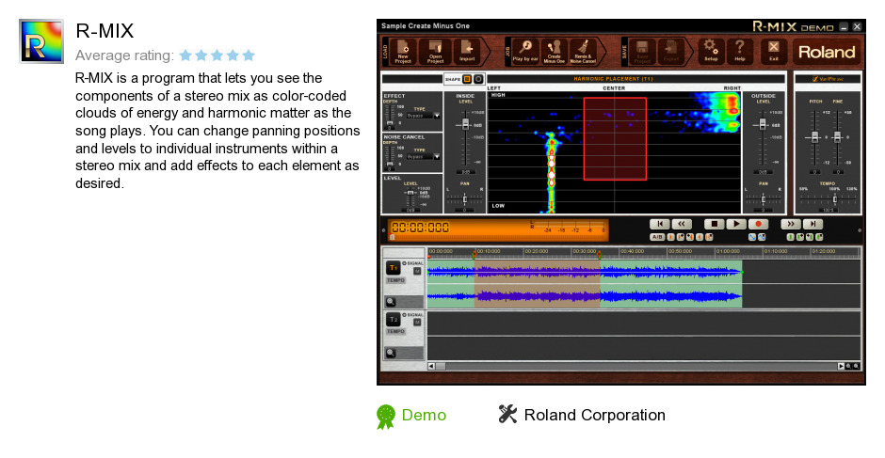Click the Import icon in Load group
The height and width of the screenshot is (458, 885).
[467, 52]
